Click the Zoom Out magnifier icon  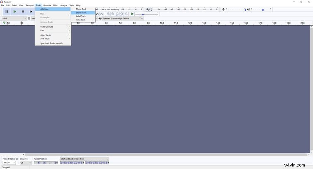[x=113, y=14]
